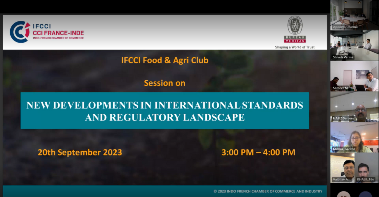Click the 'Shaping a World of Trust' tagline
The image size is (379, 197).
pos(295,47)
